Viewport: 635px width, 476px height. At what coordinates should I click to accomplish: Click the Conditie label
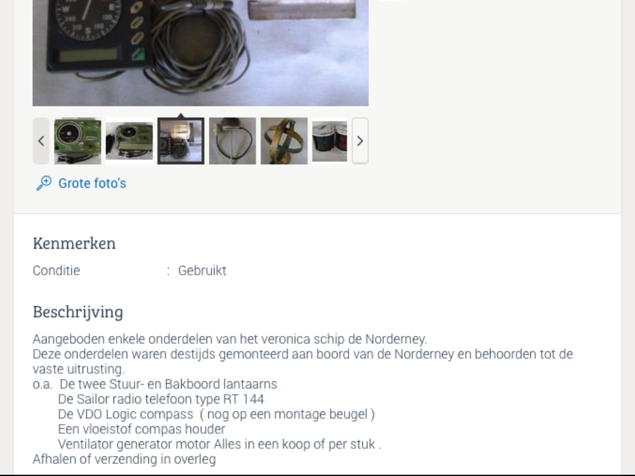click(56, 270)
